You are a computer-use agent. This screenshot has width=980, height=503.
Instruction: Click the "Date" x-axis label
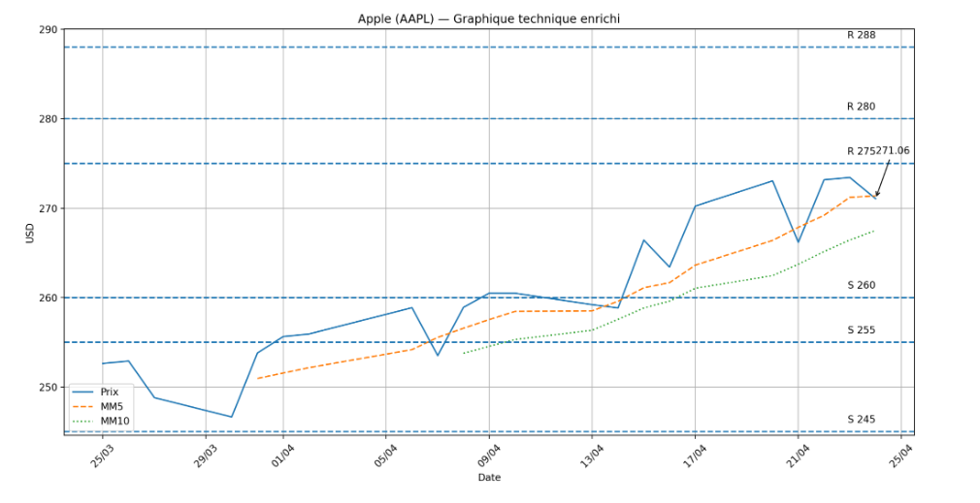489,478
